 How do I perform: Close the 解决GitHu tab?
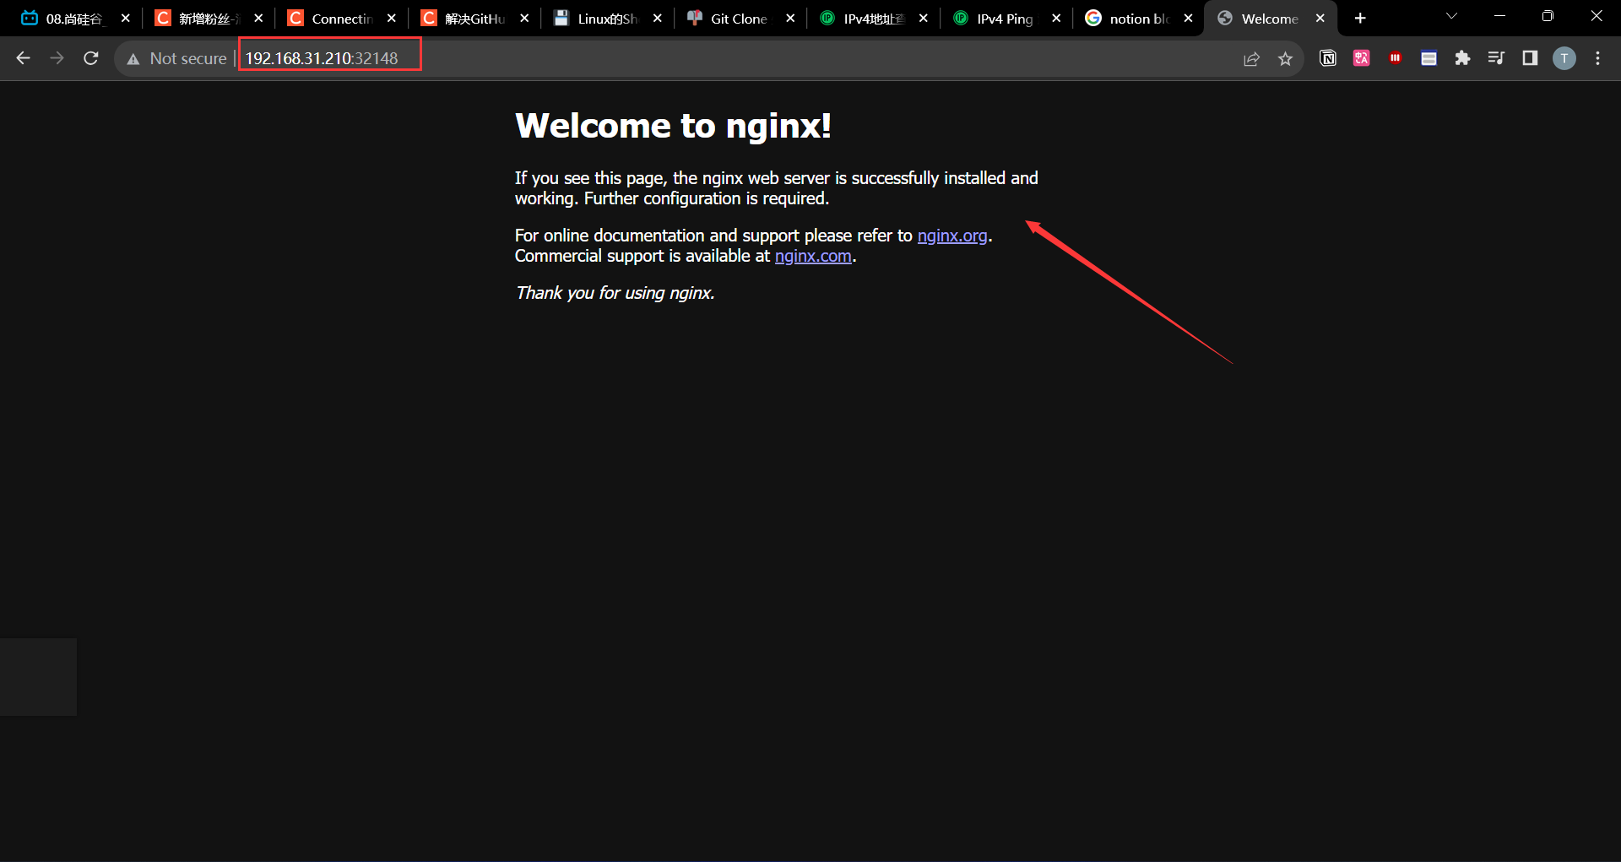[524, 19]
